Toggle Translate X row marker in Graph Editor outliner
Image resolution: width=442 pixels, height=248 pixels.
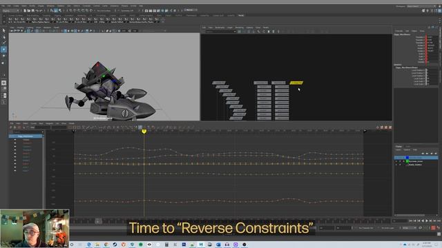coord(15,143)
